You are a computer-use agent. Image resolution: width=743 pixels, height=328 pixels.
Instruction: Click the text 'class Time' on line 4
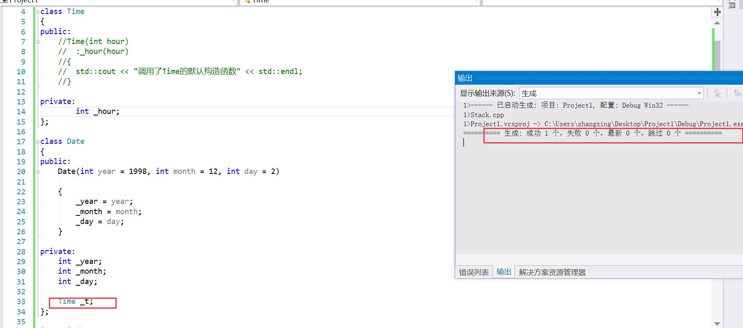tap(62, 12)
